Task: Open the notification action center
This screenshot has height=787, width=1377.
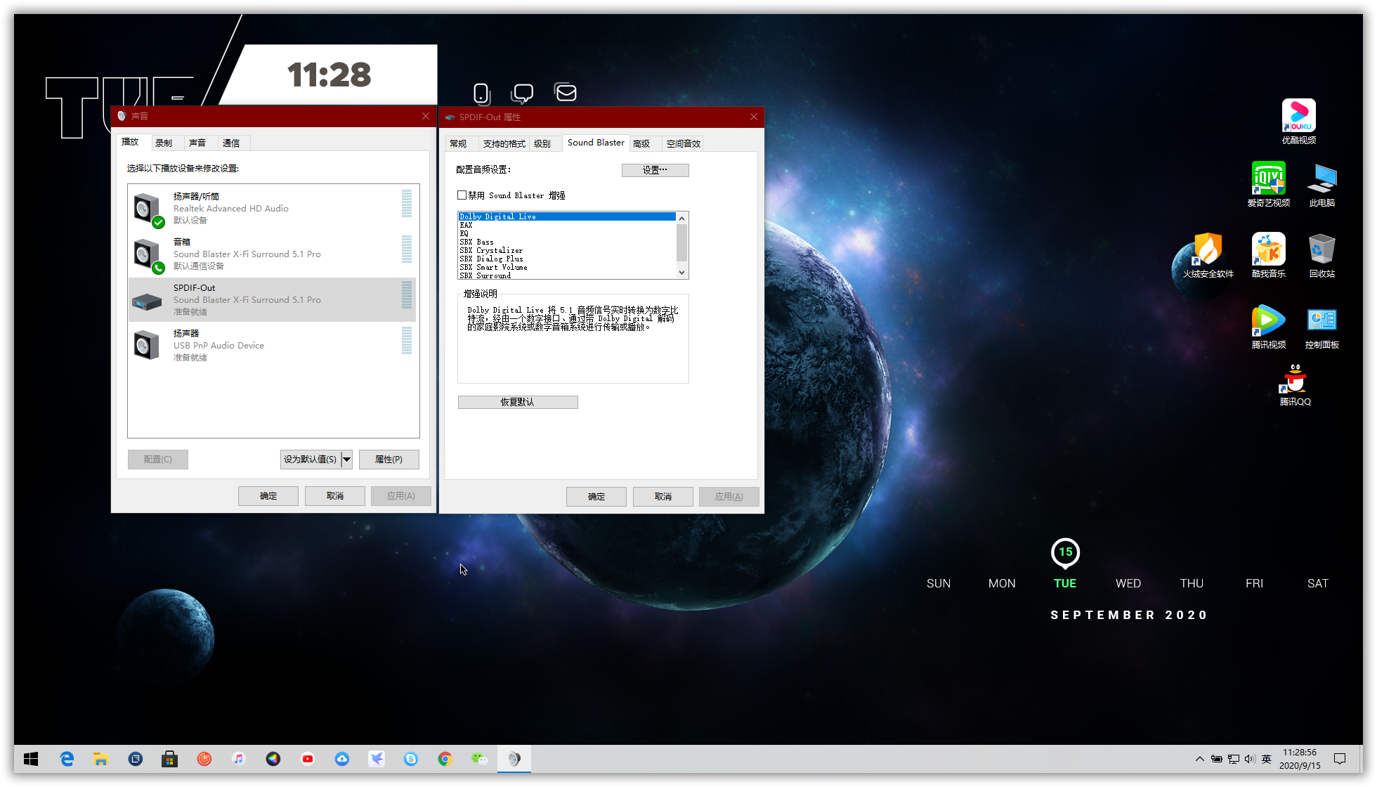Action: click(1340, 759)
